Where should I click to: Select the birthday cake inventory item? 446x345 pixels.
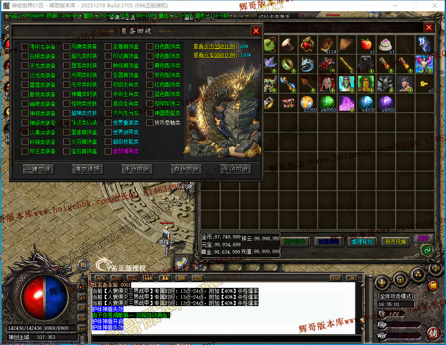(x=385, y=44)
